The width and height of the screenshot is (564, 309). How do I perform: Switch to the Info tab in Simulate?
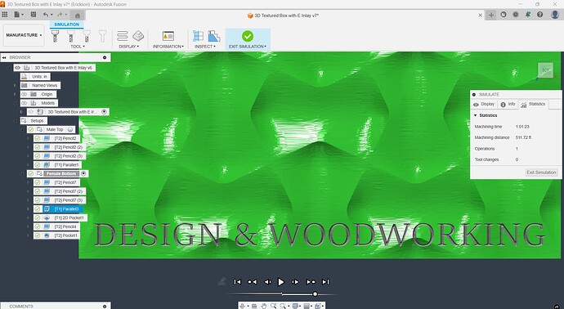pyautogui.click(x=508, y=105)
